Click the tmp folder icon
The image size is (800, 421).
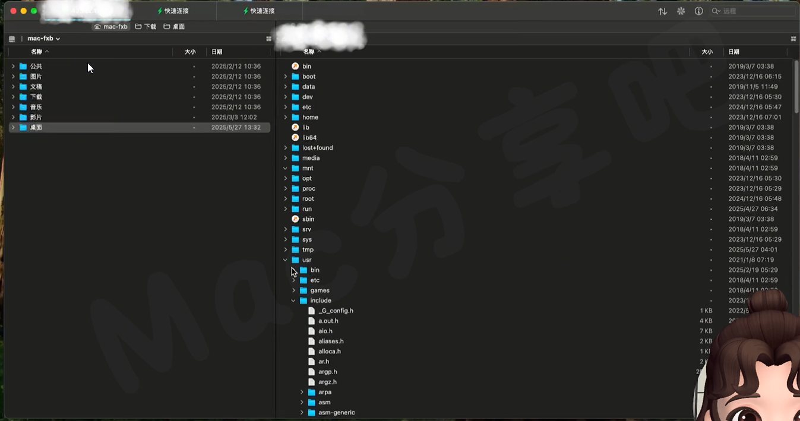tap(295, 250)
